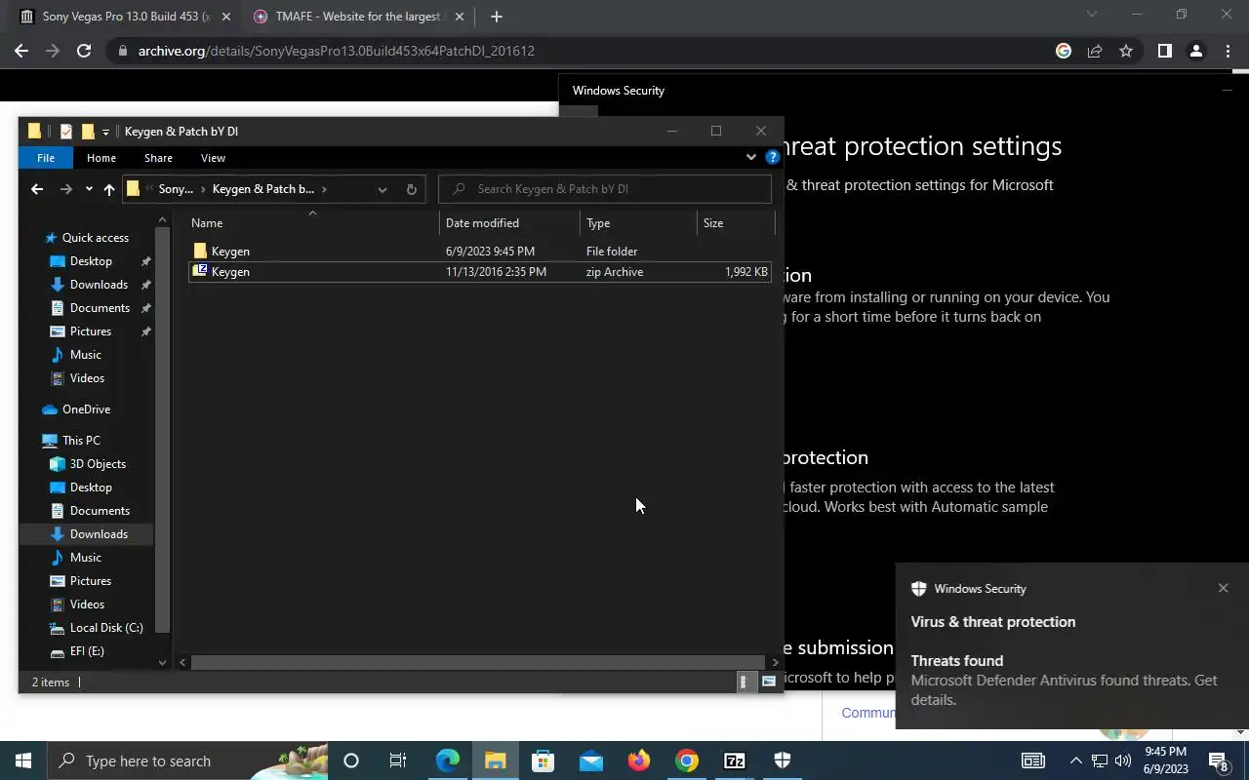The height and width of the screenshot is (780, 1249).
Task: Select the Keygen zip Archive file
Action: [480, 272]
